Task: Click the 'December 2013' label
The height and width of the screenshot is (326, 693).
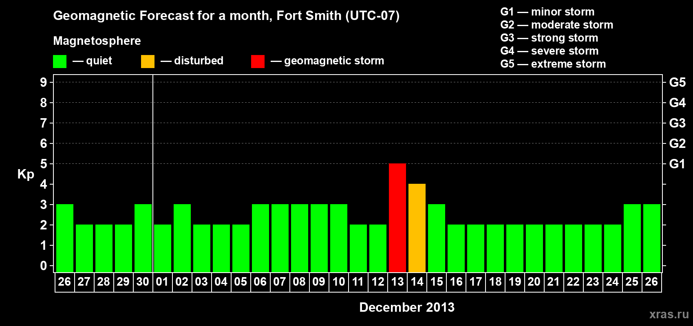Action: coord(407,307)
